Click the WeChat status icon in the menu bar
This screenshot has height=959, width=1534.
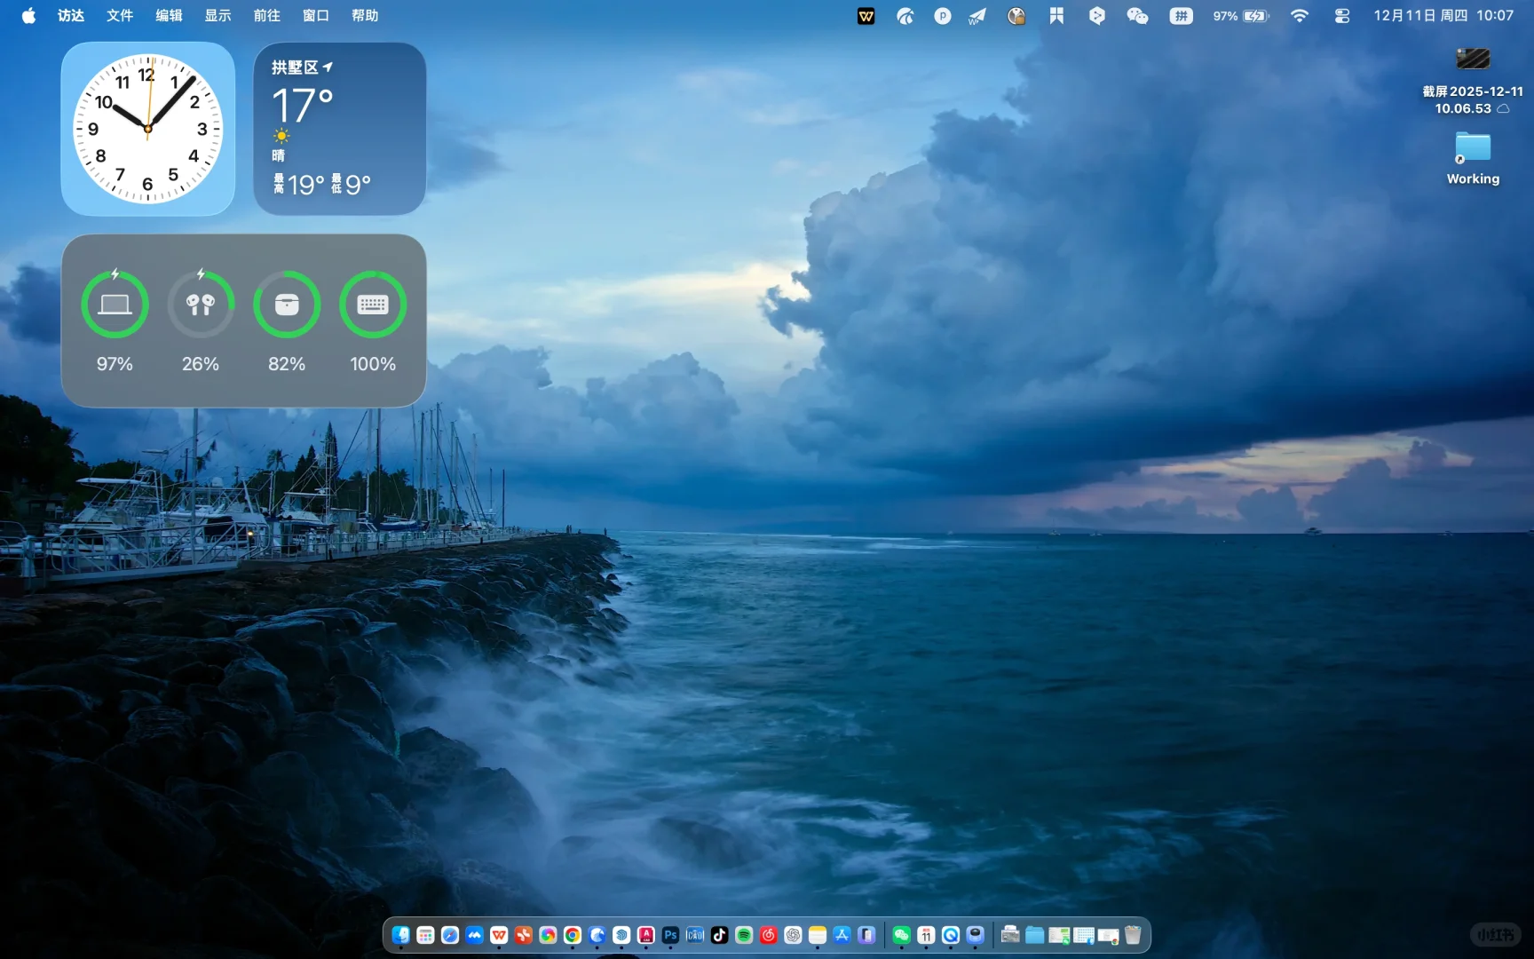click(x=1137, y=15)
